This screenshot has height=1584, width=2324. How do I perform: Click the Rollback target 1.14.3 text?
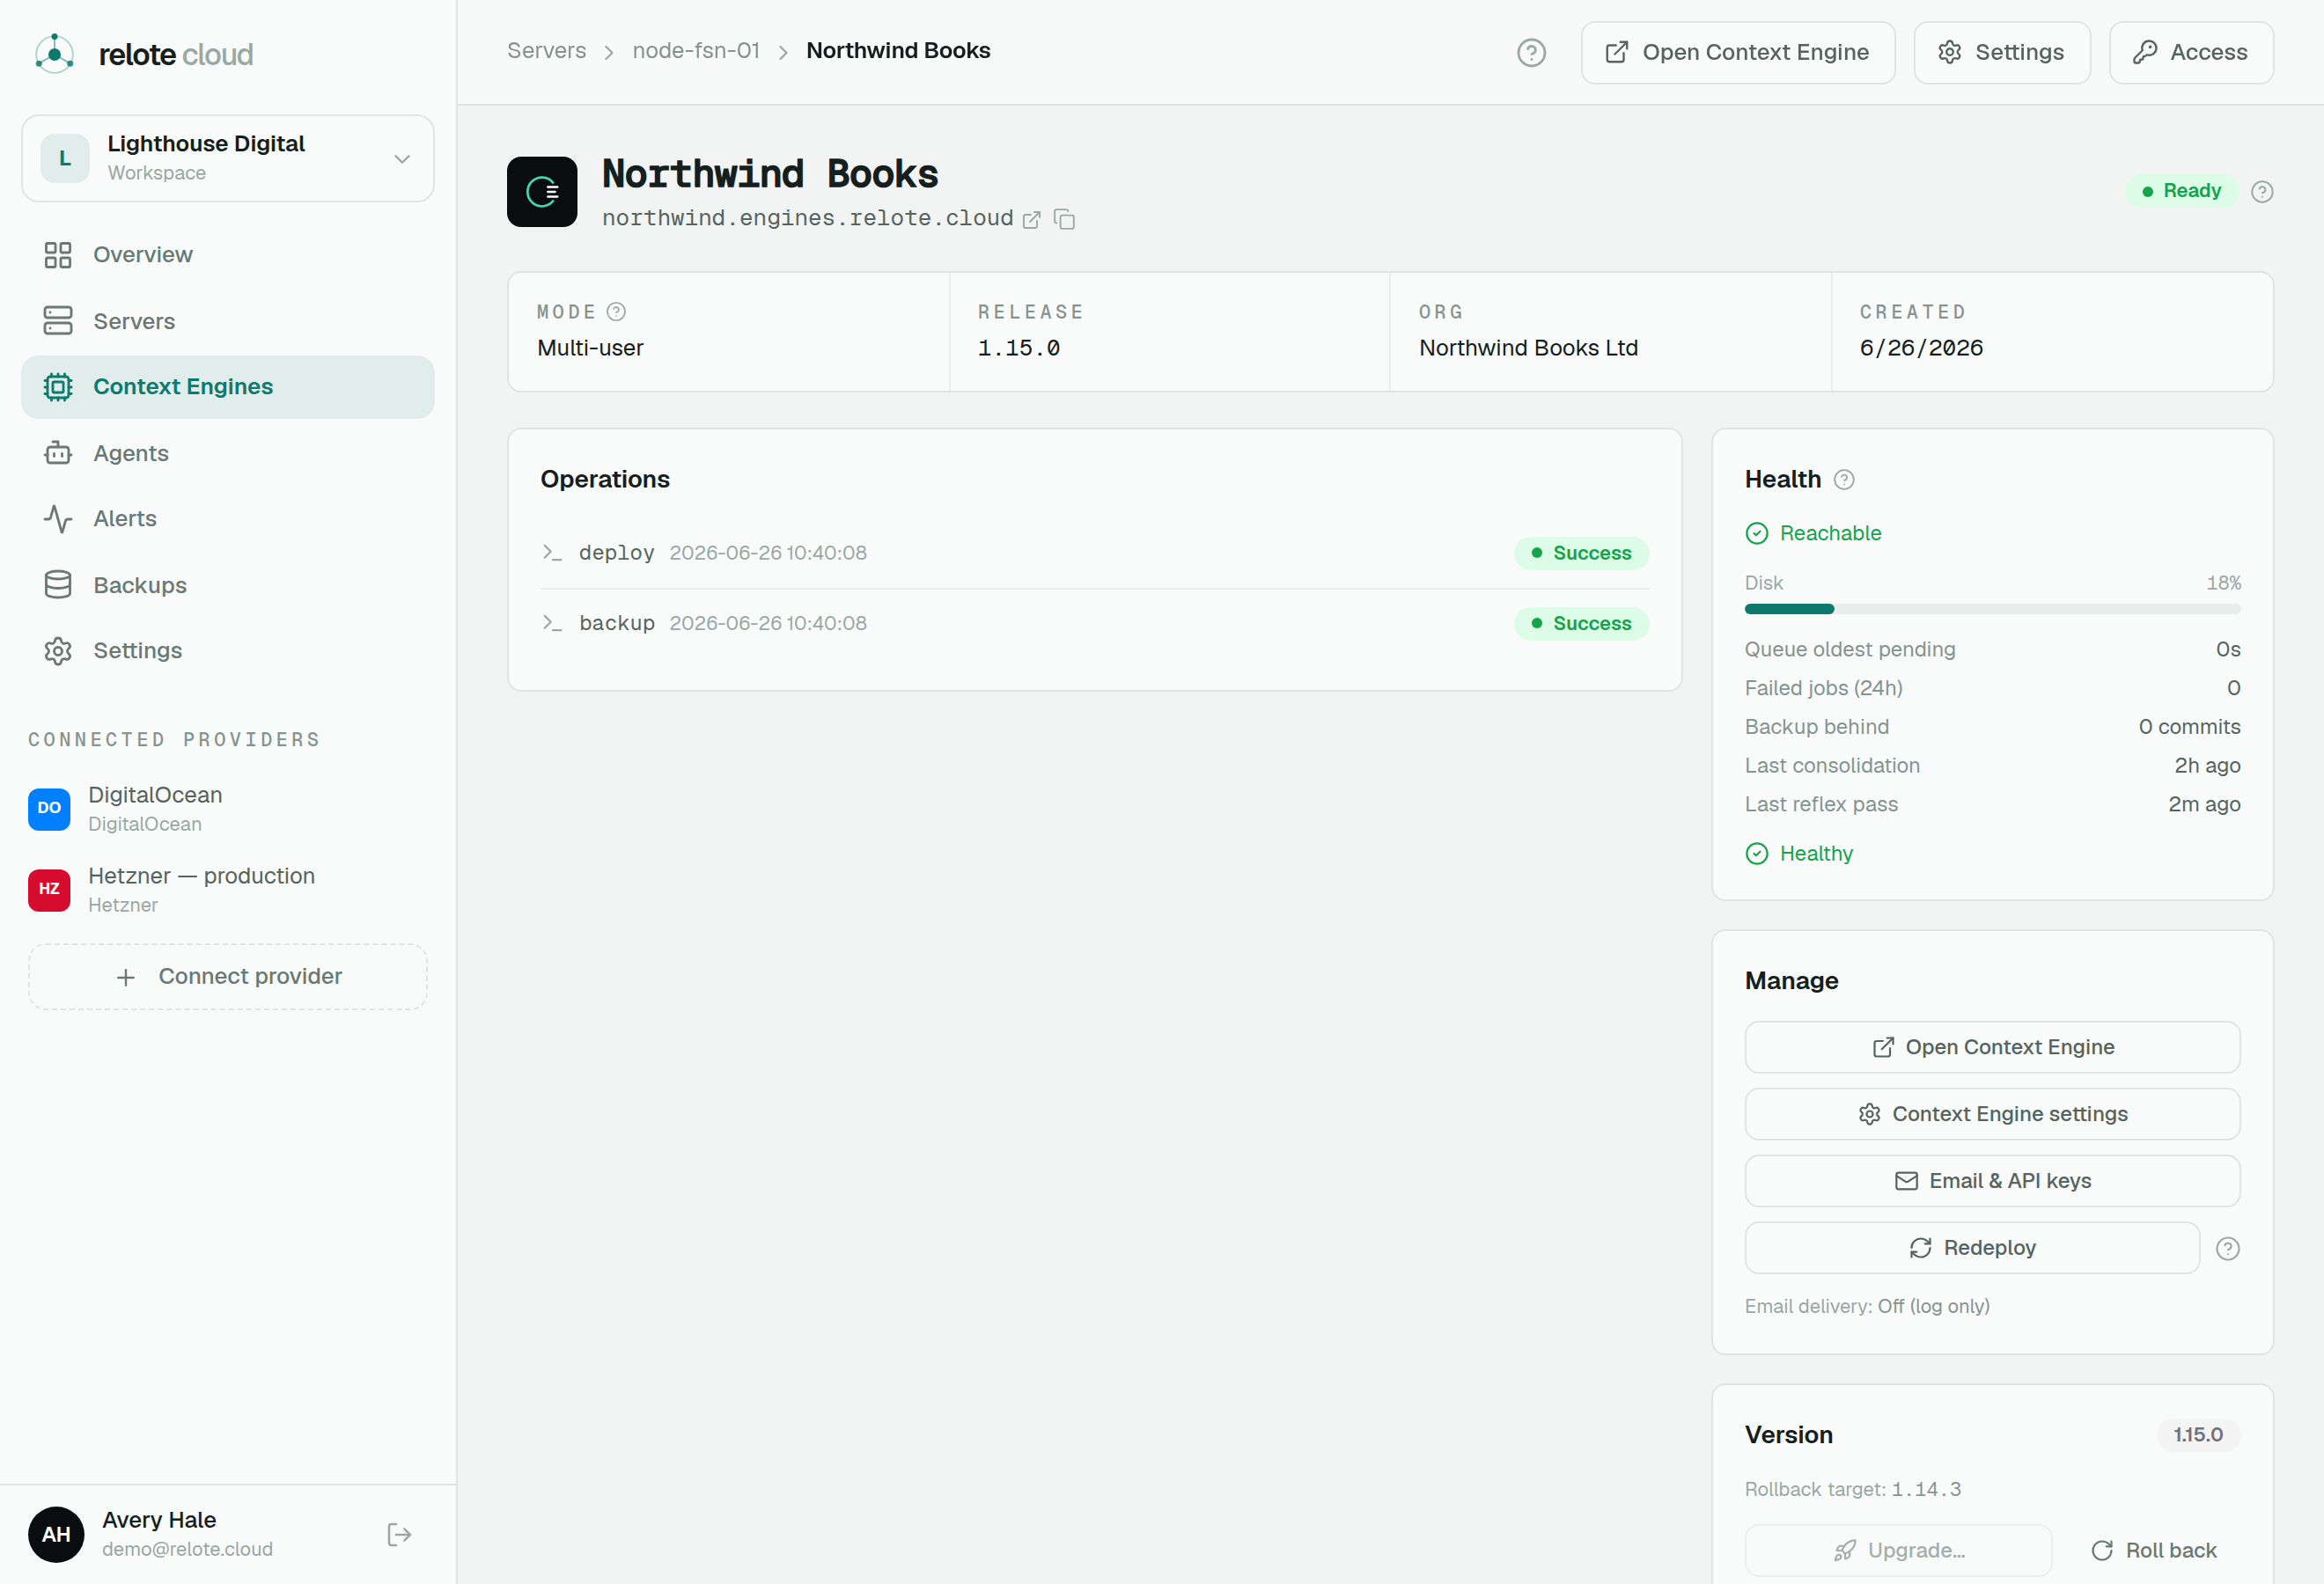pyautogui.click(x=1853, y=1490)
